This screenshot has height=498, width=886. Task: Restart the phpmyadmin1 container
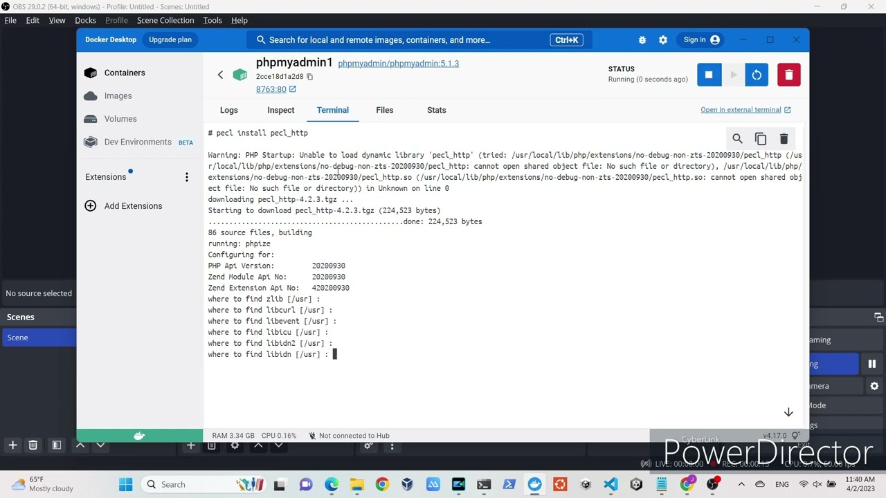[757, 75]
